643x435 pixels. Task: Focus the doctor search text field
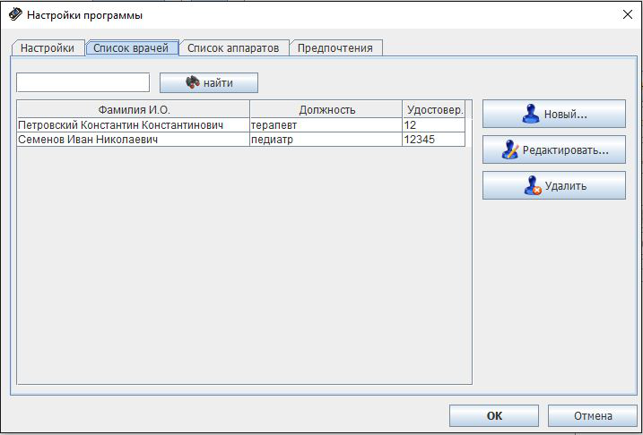(x=83, y=82)
